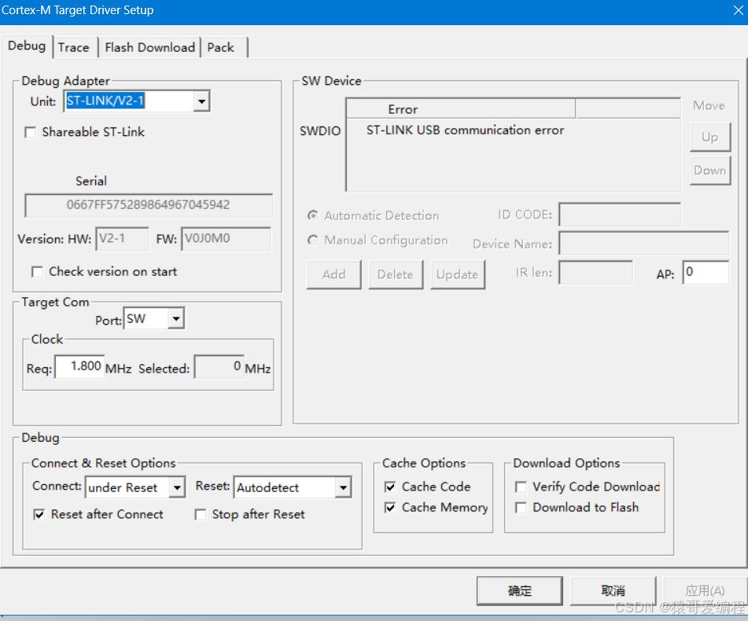Image resolution: width=748 pixels, height=621 pixels.
Task: Enable the Shareable ST-Link checkbox
Action: [x=31, y=132]
